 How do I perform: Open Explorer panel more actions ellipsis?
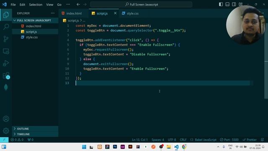click(x=53, y=13)
